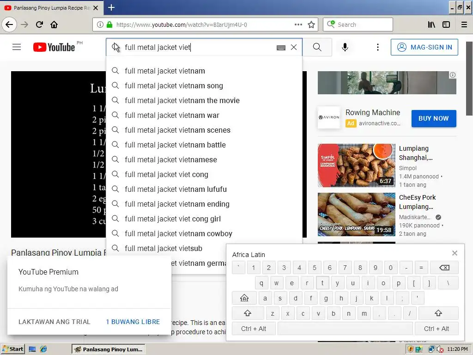Tap the 'm' key on virtual keyboard
473x355 pixels.
364,313
